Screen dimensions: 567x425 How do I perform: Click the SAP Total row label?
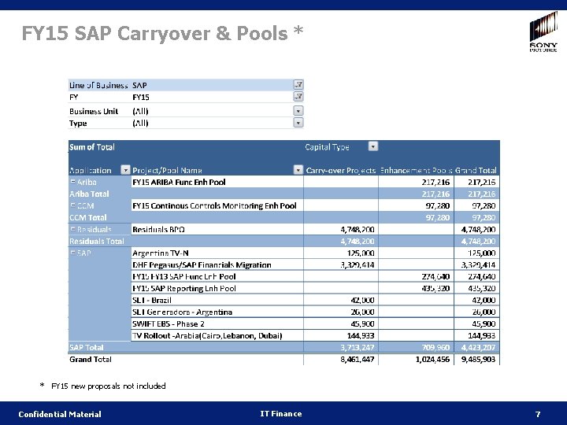(87, 347)
